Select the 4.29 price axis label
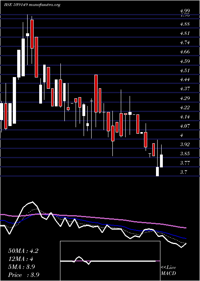This screenshot has height=281, width=200. tap(185, 98)
